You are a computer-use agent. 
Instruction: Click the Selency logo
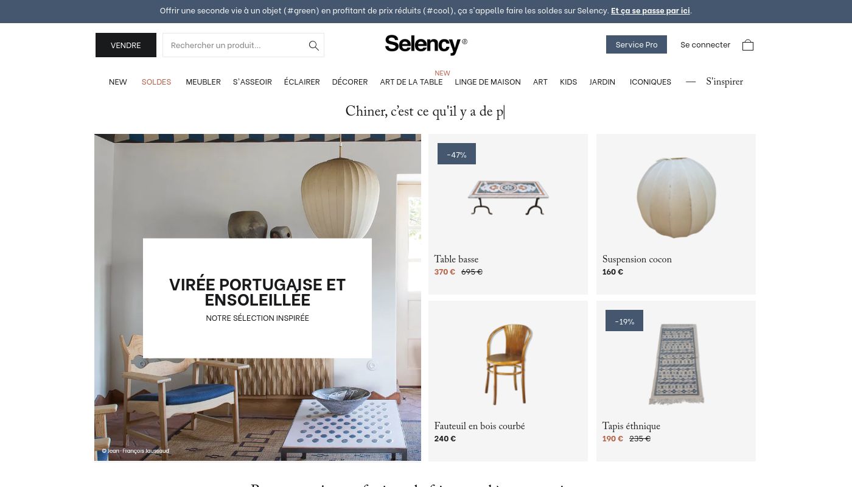[426, 44]
